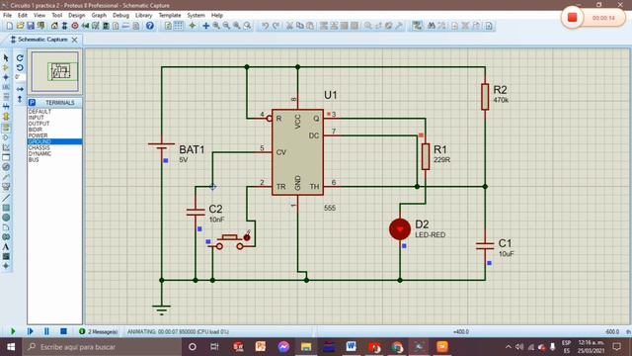Close the Schematic Capture tab

[75, 40]
